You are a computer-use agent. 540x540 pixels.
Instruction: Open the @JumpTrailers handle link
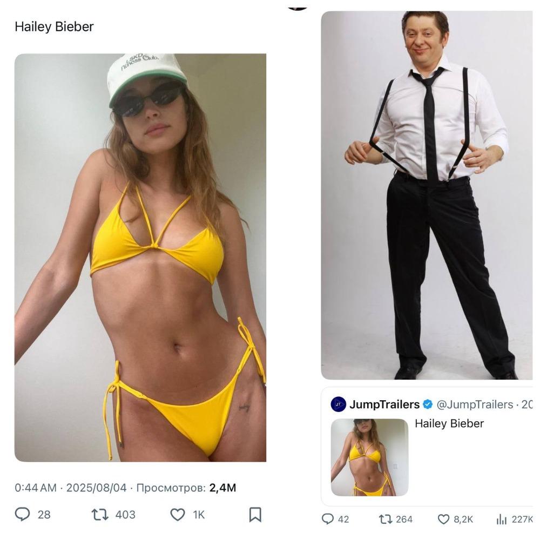(474, 404)
